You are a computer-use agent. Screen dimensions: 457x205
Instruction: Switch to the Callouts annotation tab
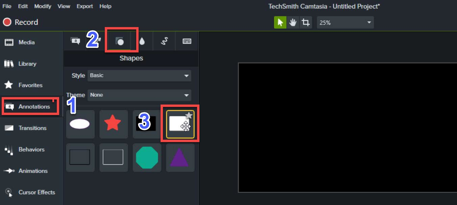[x=75, y=41]
